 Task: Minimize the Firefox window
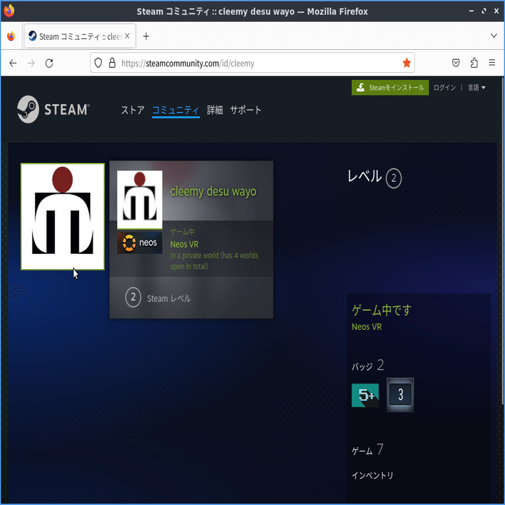[x=471, y=11]
